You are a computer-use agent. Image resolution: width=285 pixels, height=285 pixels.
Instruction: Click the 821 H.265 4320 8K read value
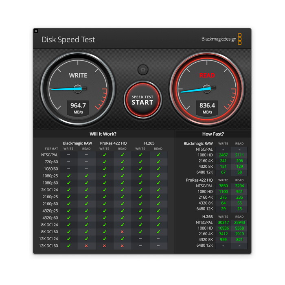coord(239,239)
